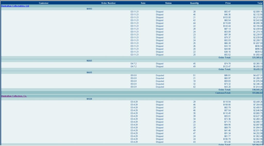This screenshot has height=146, width=264.
Task: Click date 03-11-21 in the $2,132.56 row
Action: coord(135,14)
